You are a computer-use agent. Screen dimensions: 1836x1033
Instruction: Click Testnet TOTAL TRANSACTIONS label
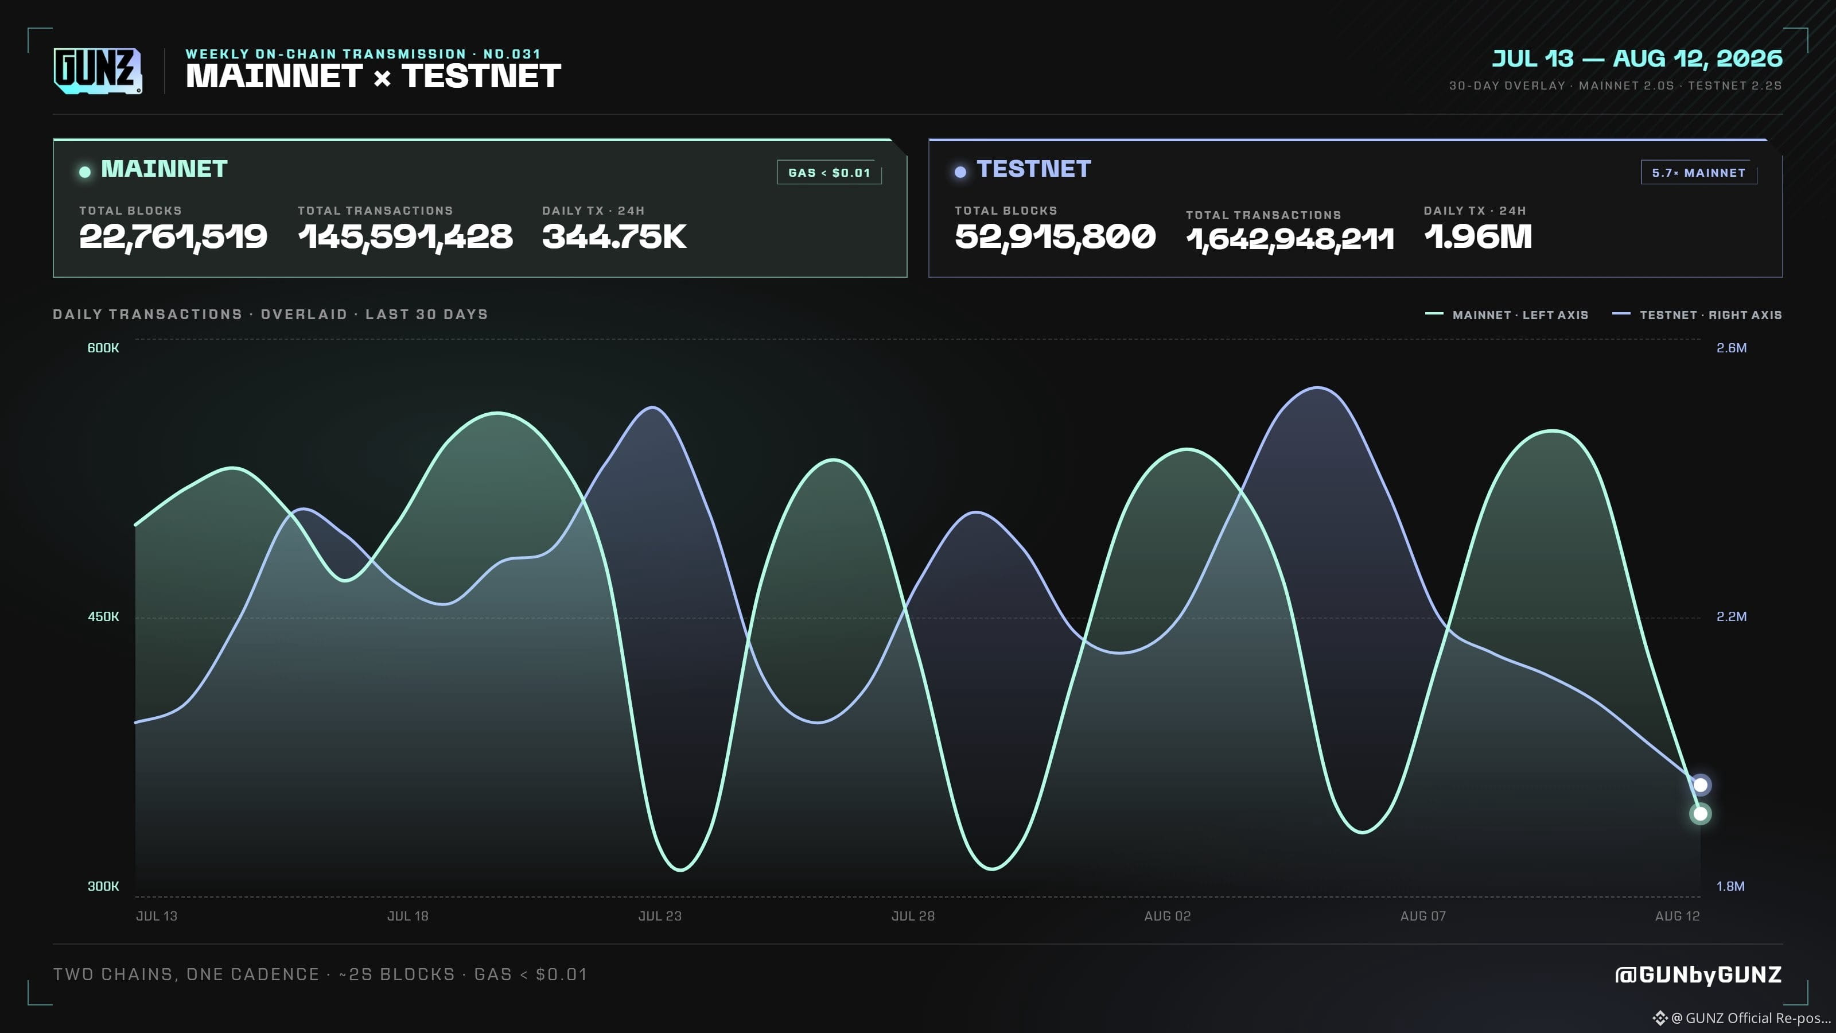coord(1263,215)
